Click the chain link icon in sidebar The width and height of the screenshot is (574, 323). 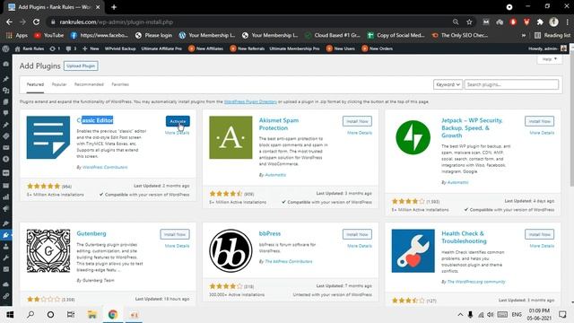(x=6, y=296)
